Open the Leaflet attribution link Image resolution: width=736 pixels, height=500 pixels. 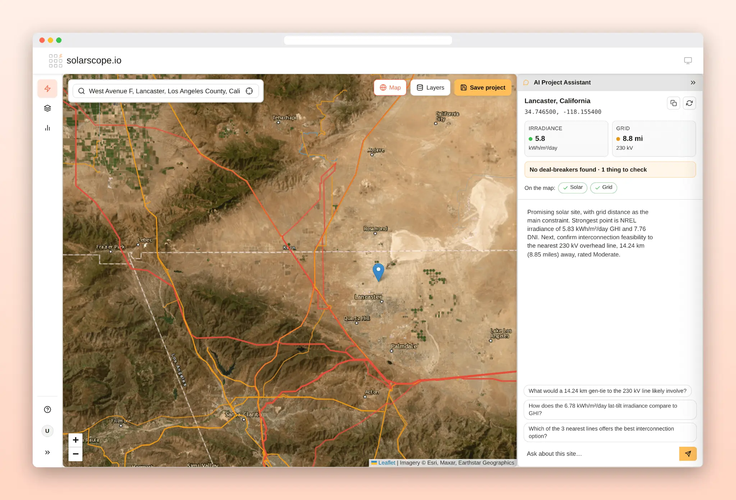click(387, 463)
